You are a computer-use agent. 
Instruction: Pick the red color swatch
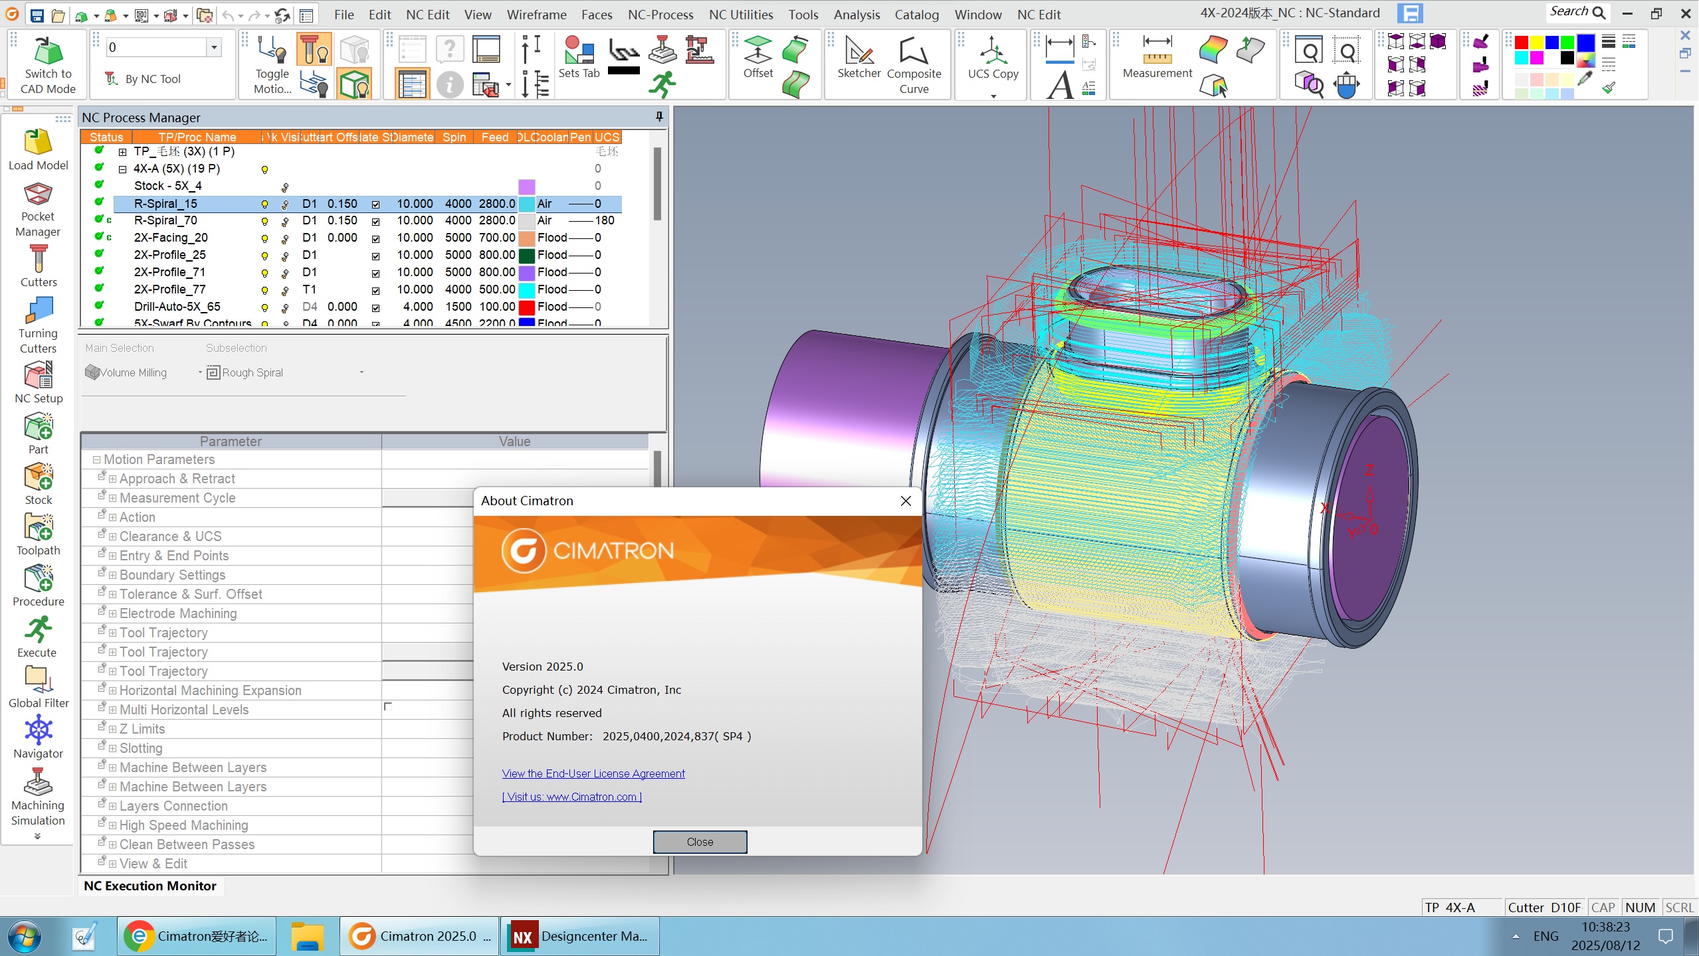(x=1521, y=43)
